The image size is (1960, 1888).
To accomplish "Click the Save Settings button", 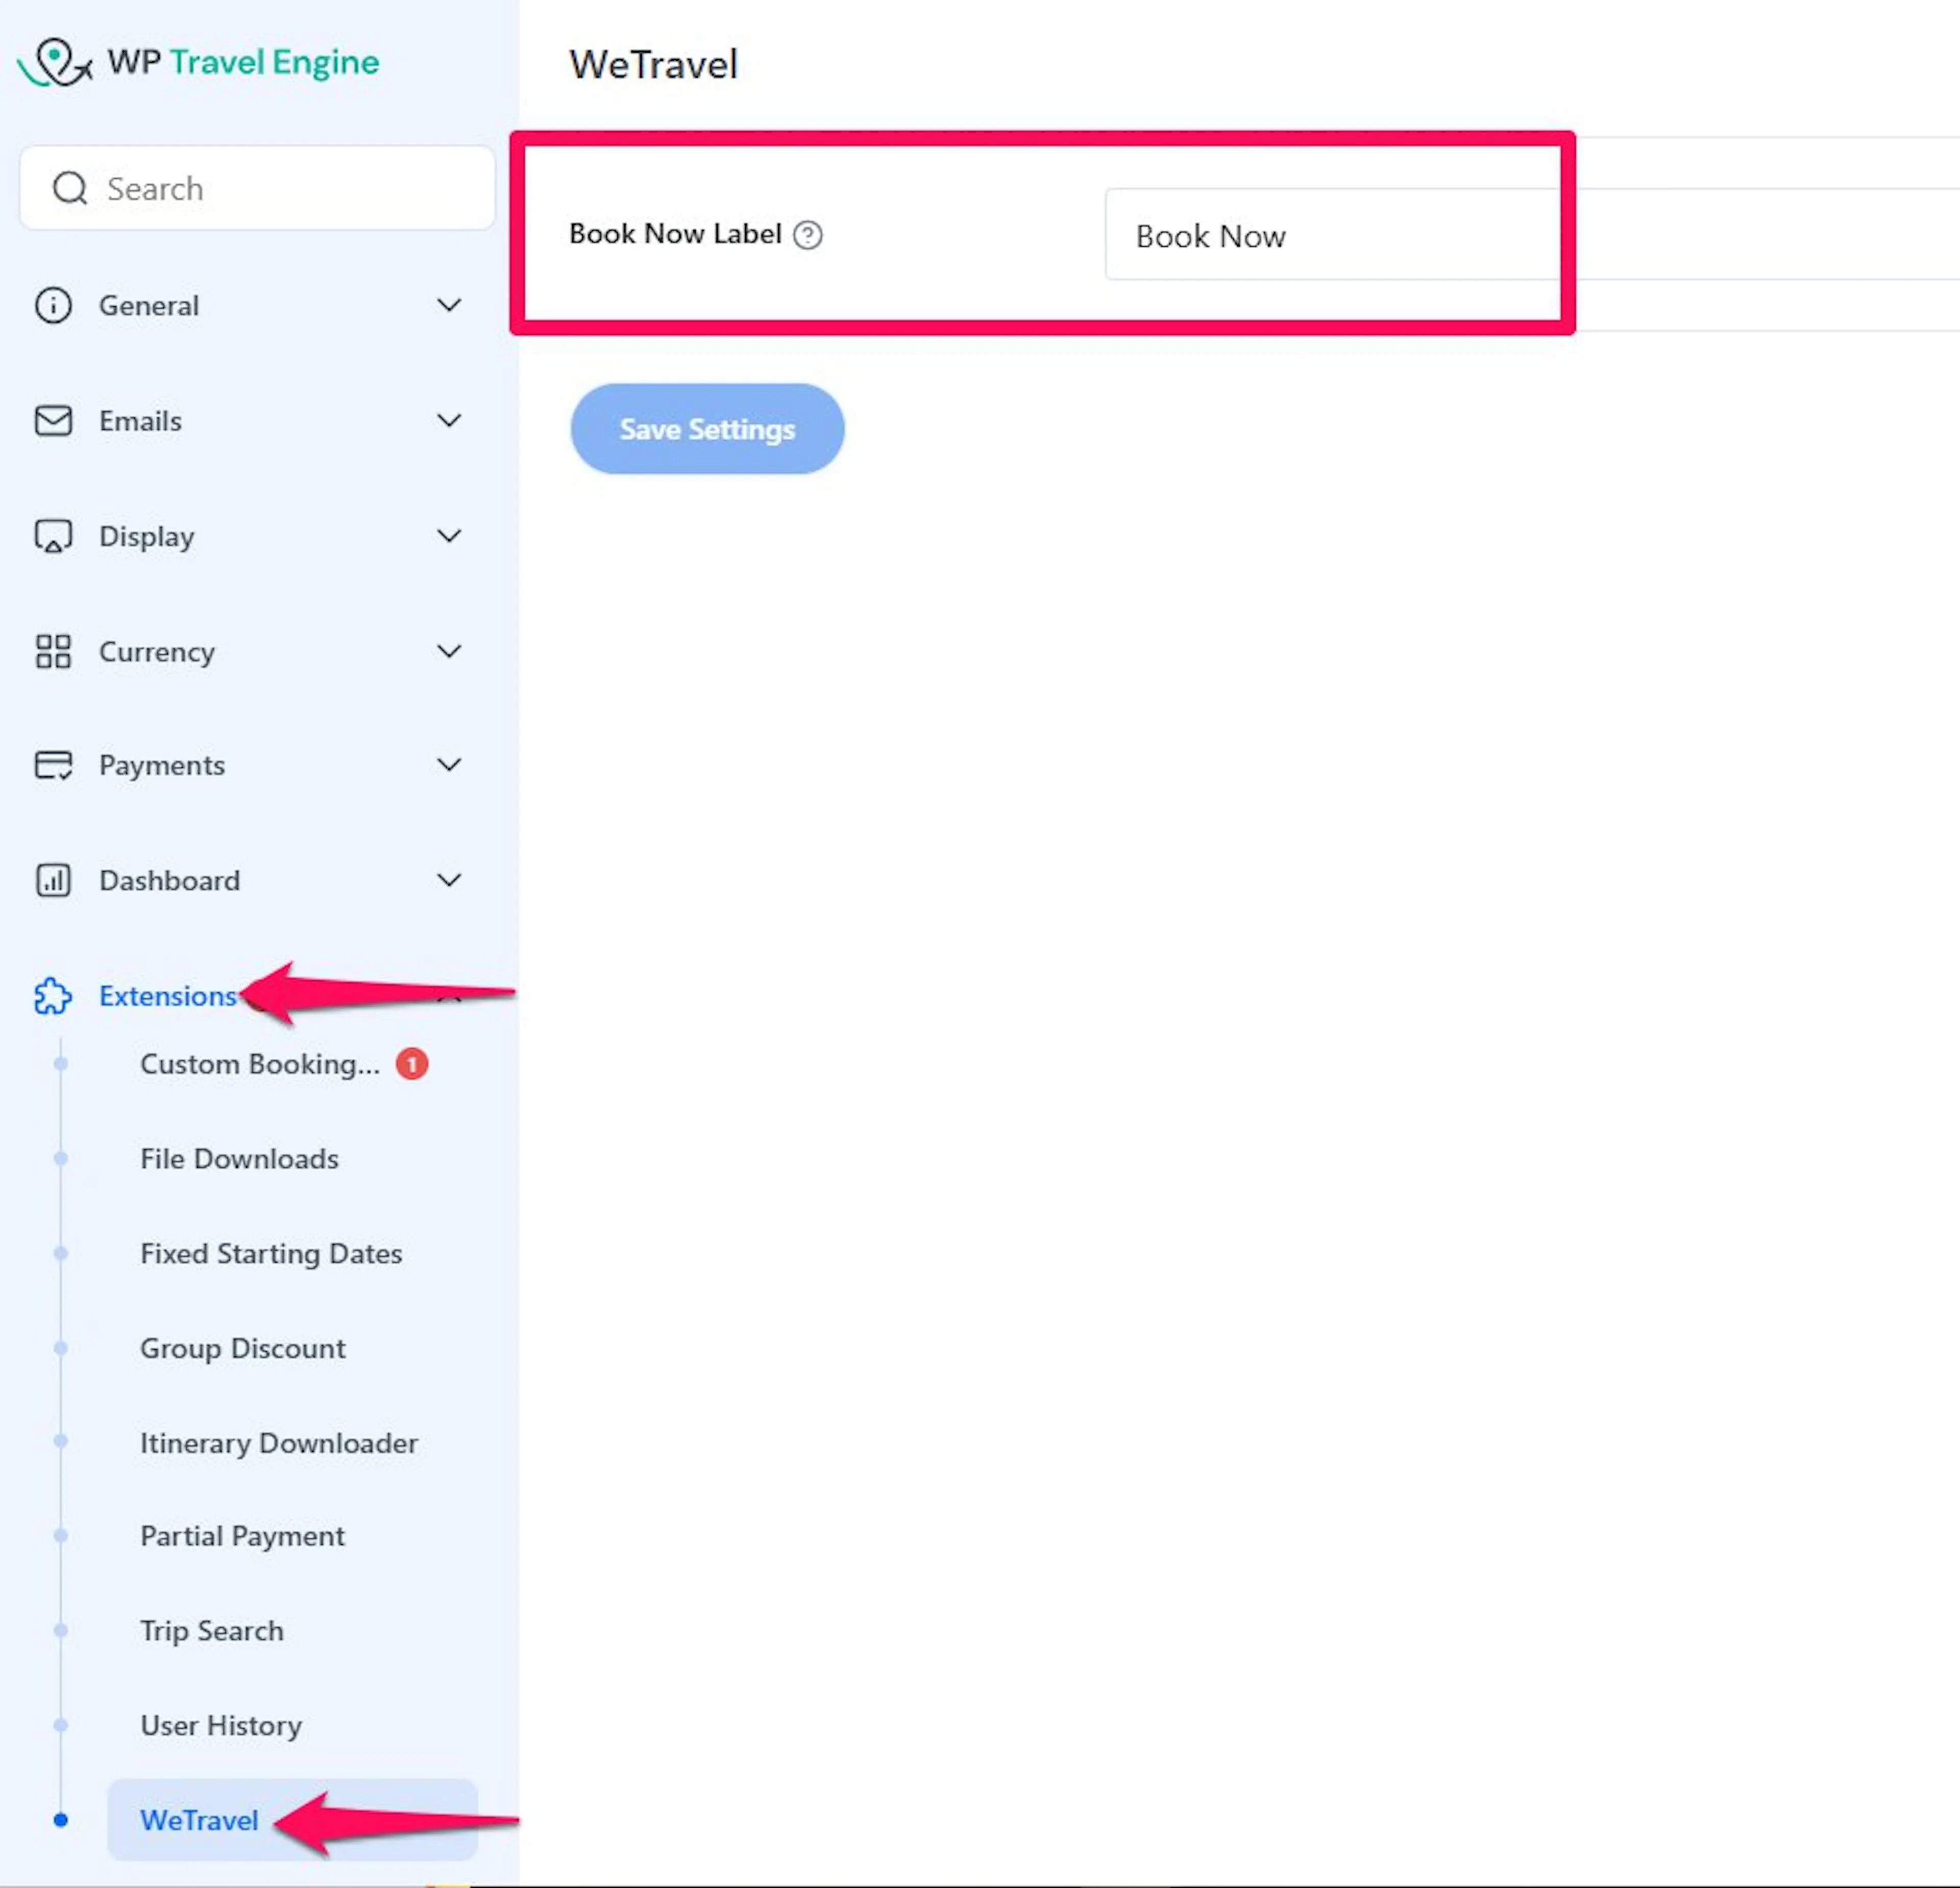I will point(707,429).
